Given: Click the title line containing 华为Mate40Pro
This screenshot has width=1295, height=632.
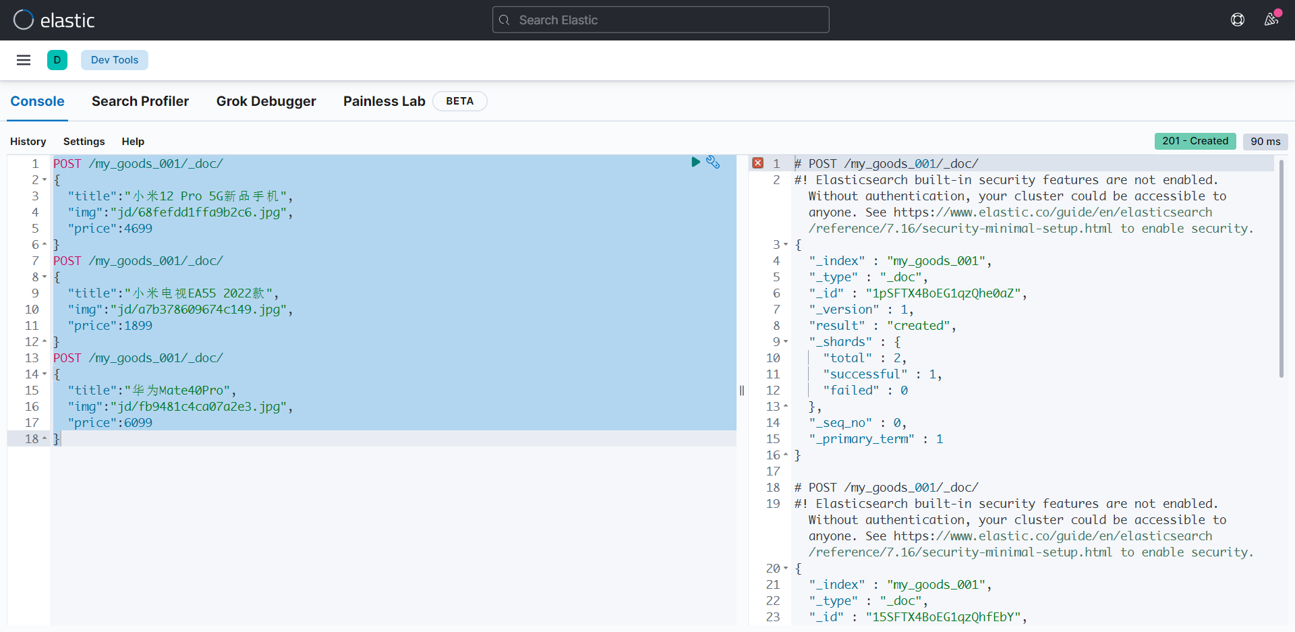Looking at the screenshot, I should point(152,391).
